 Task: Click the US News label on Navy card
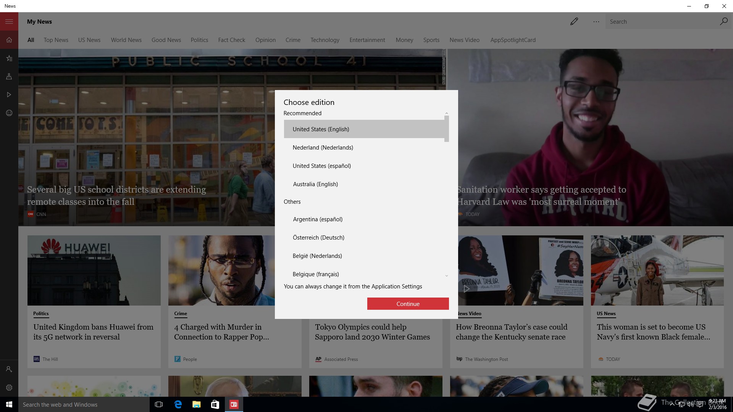[x=606, y=314]
